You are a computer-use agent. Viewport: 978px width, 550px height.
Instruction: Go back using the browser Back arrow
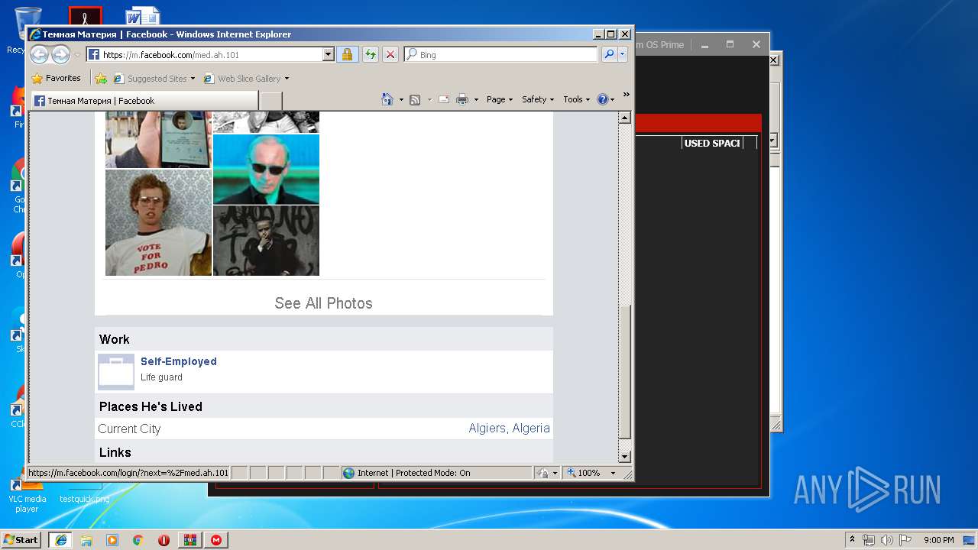point(39,54)
